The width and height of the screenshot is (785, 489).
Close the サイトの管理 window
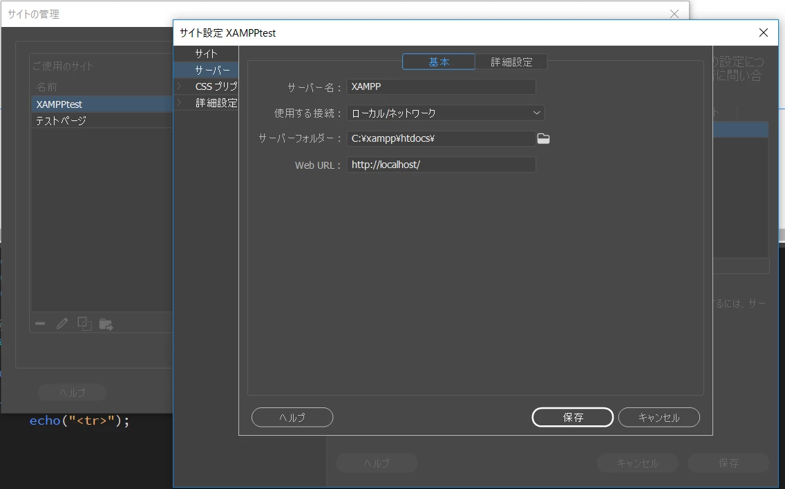pos(674,14)
